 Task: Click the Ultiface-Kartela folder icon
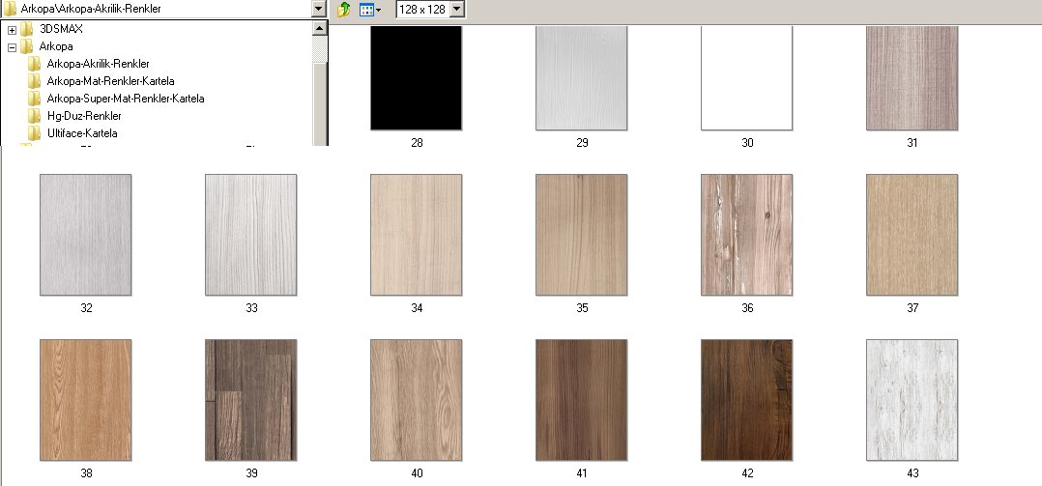tap(35, 132)
